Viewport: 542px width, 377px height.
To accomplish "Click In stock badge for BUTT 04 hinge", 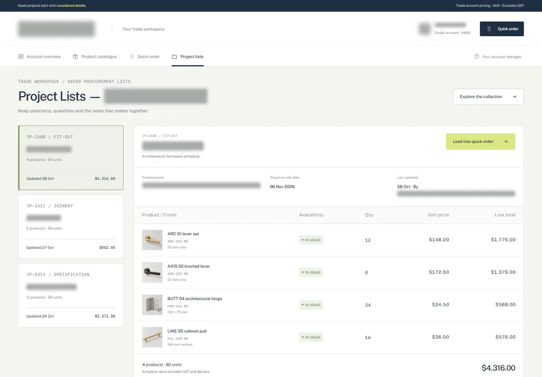I will (x=311, y=305).
